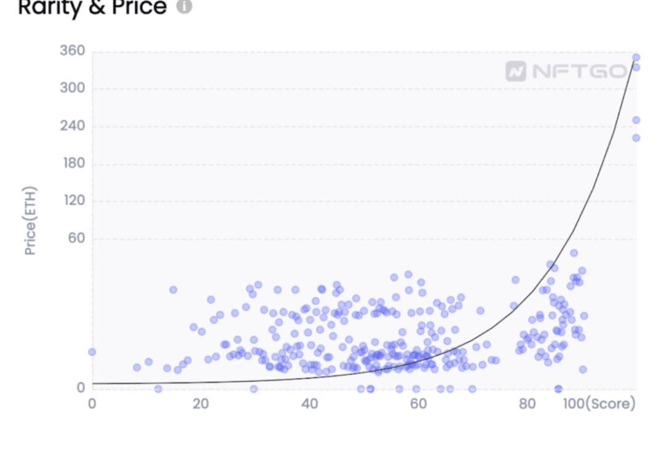Click the 300 y-axis tick label
This screenshot has width=664, height=453.
[72, 89]
